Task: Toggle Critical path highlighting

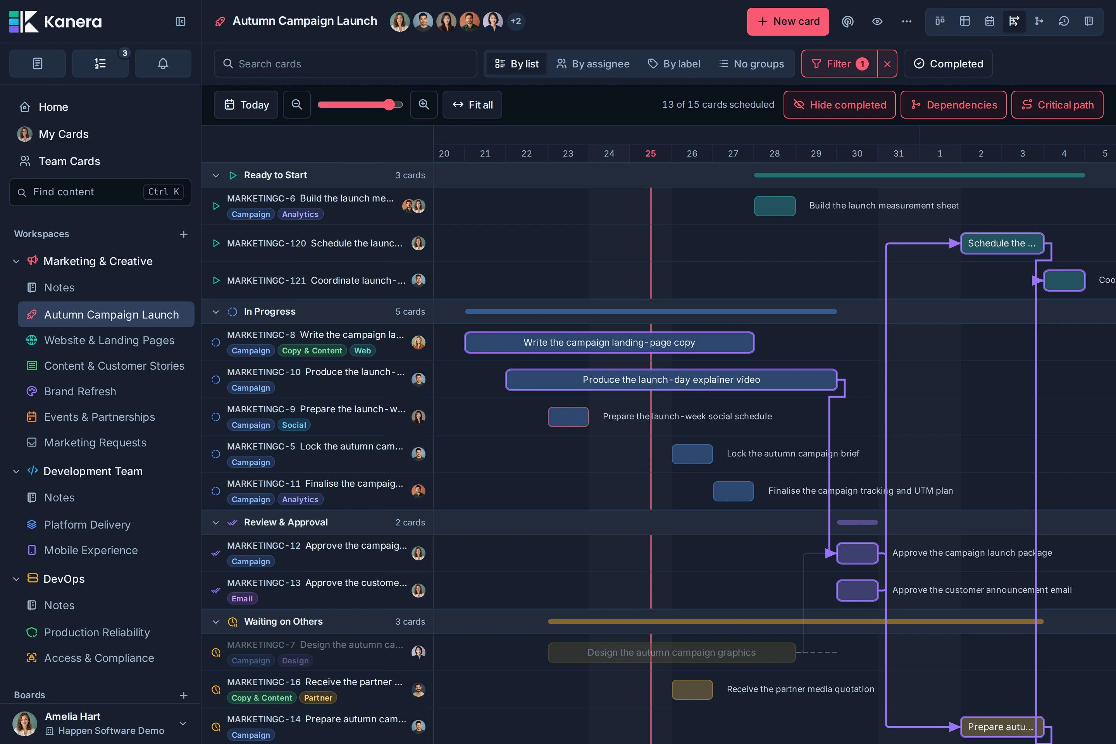Action: point(1057,104)
